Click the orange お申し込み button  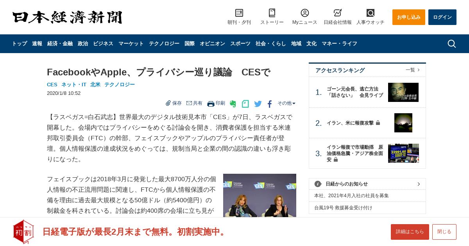409,17
